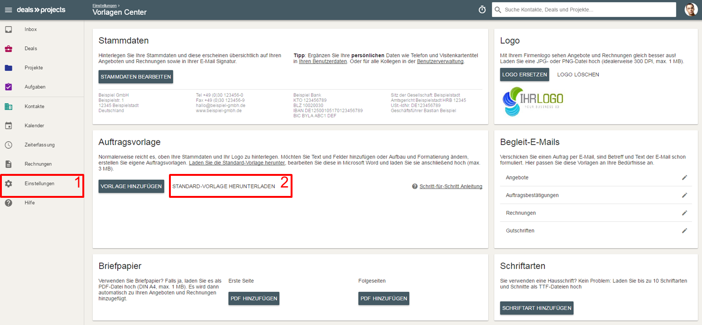Open Aufgaben in the sidebar
This screenshot has height=325, width=702.
[x=35, y=87]
